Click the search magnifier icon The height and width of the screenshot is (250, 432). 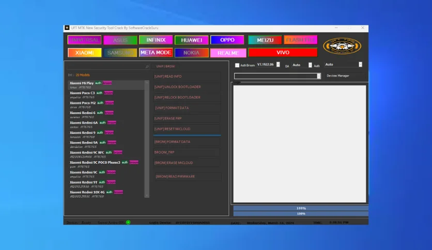147,66
